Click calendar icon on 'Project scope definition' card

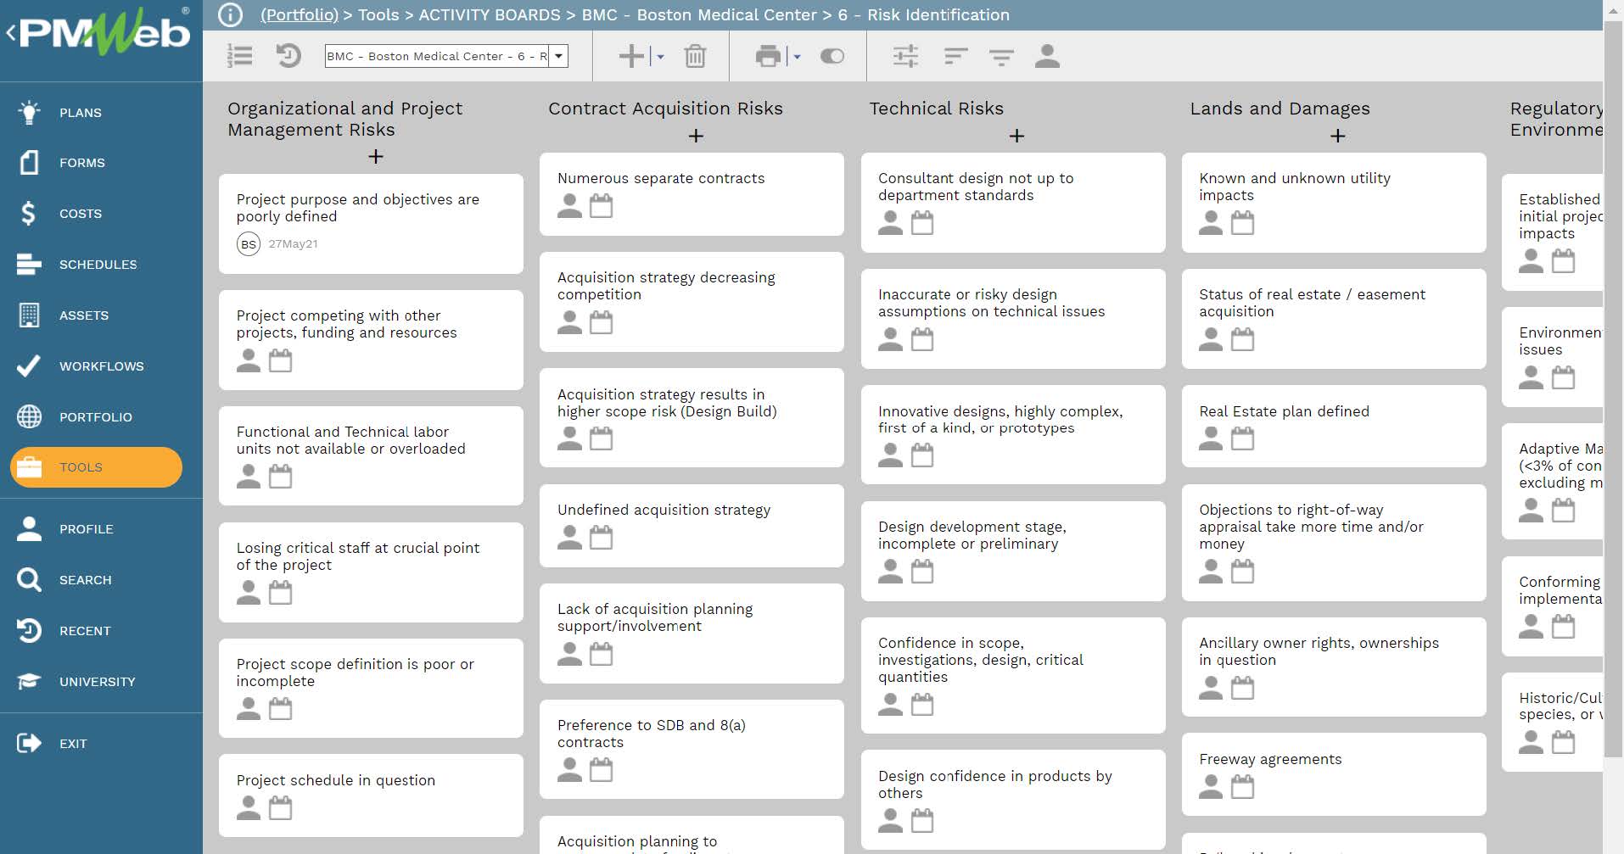click(280, 709)
